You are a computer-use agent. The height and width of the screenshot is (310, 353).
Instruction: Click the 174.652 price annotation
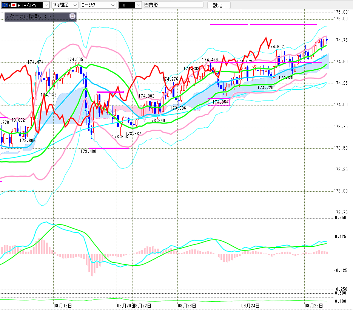tap(276, 47)
